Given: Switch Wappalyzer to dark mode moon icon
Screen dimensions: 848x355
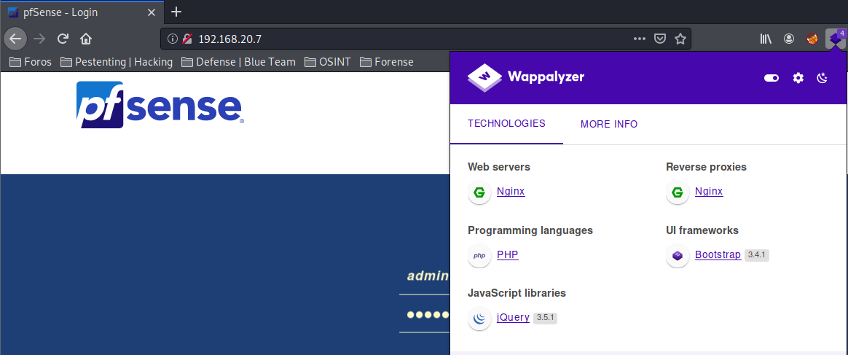Looking at the screenshot, I should [x=822, y=78].
